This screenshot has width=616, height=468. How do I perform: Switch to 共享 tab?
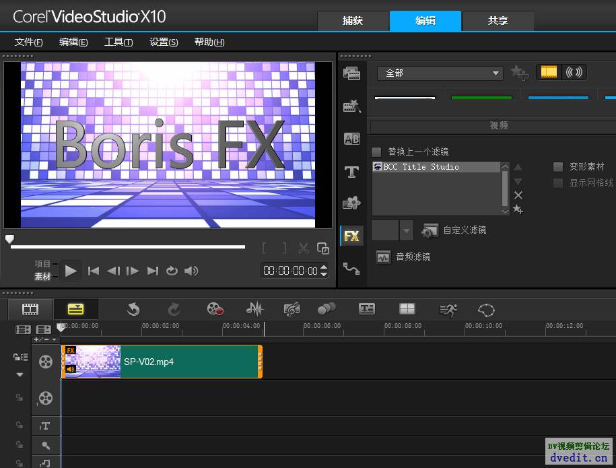[x=498, y=20]
